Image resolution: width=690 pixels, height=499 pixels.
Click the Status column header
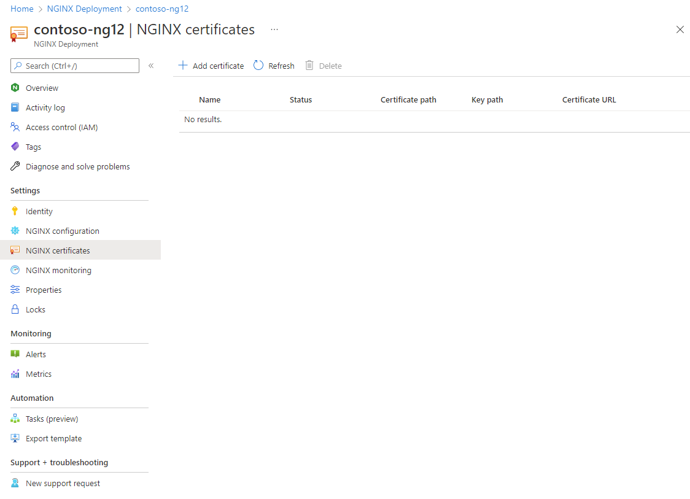(x=301, y=100)
